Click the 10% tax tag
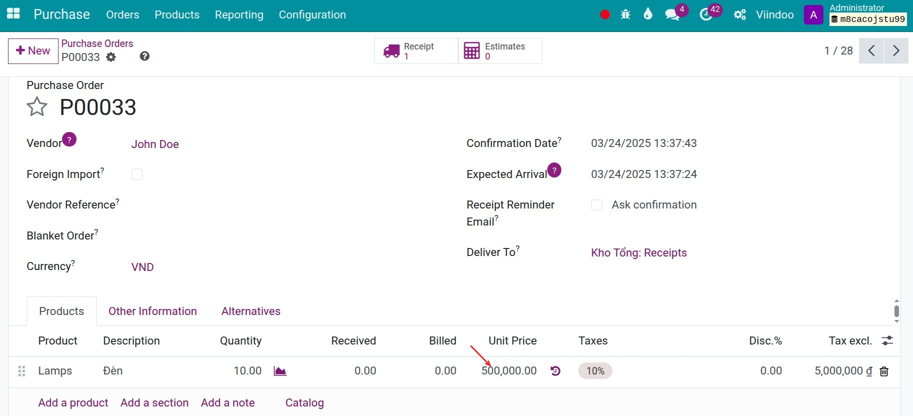 tap(595, 371)
